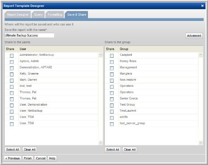The width and height of the screenshot is (208, 165).
Task: Go to the Formatting tab
Action: 55,14
